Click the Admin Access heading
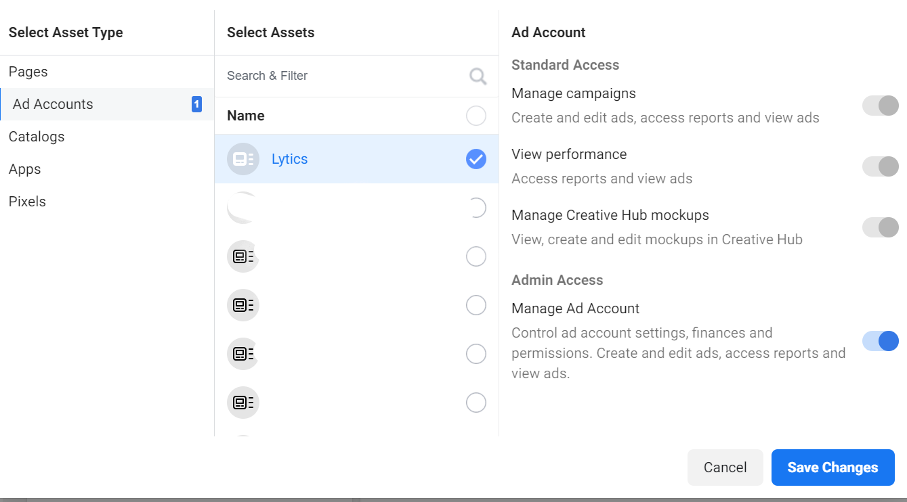This screenshot has height=502, width=907. tap(557, 280)
